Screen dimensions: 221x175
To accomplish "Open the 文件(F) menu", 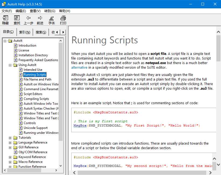I will [7, 11].
